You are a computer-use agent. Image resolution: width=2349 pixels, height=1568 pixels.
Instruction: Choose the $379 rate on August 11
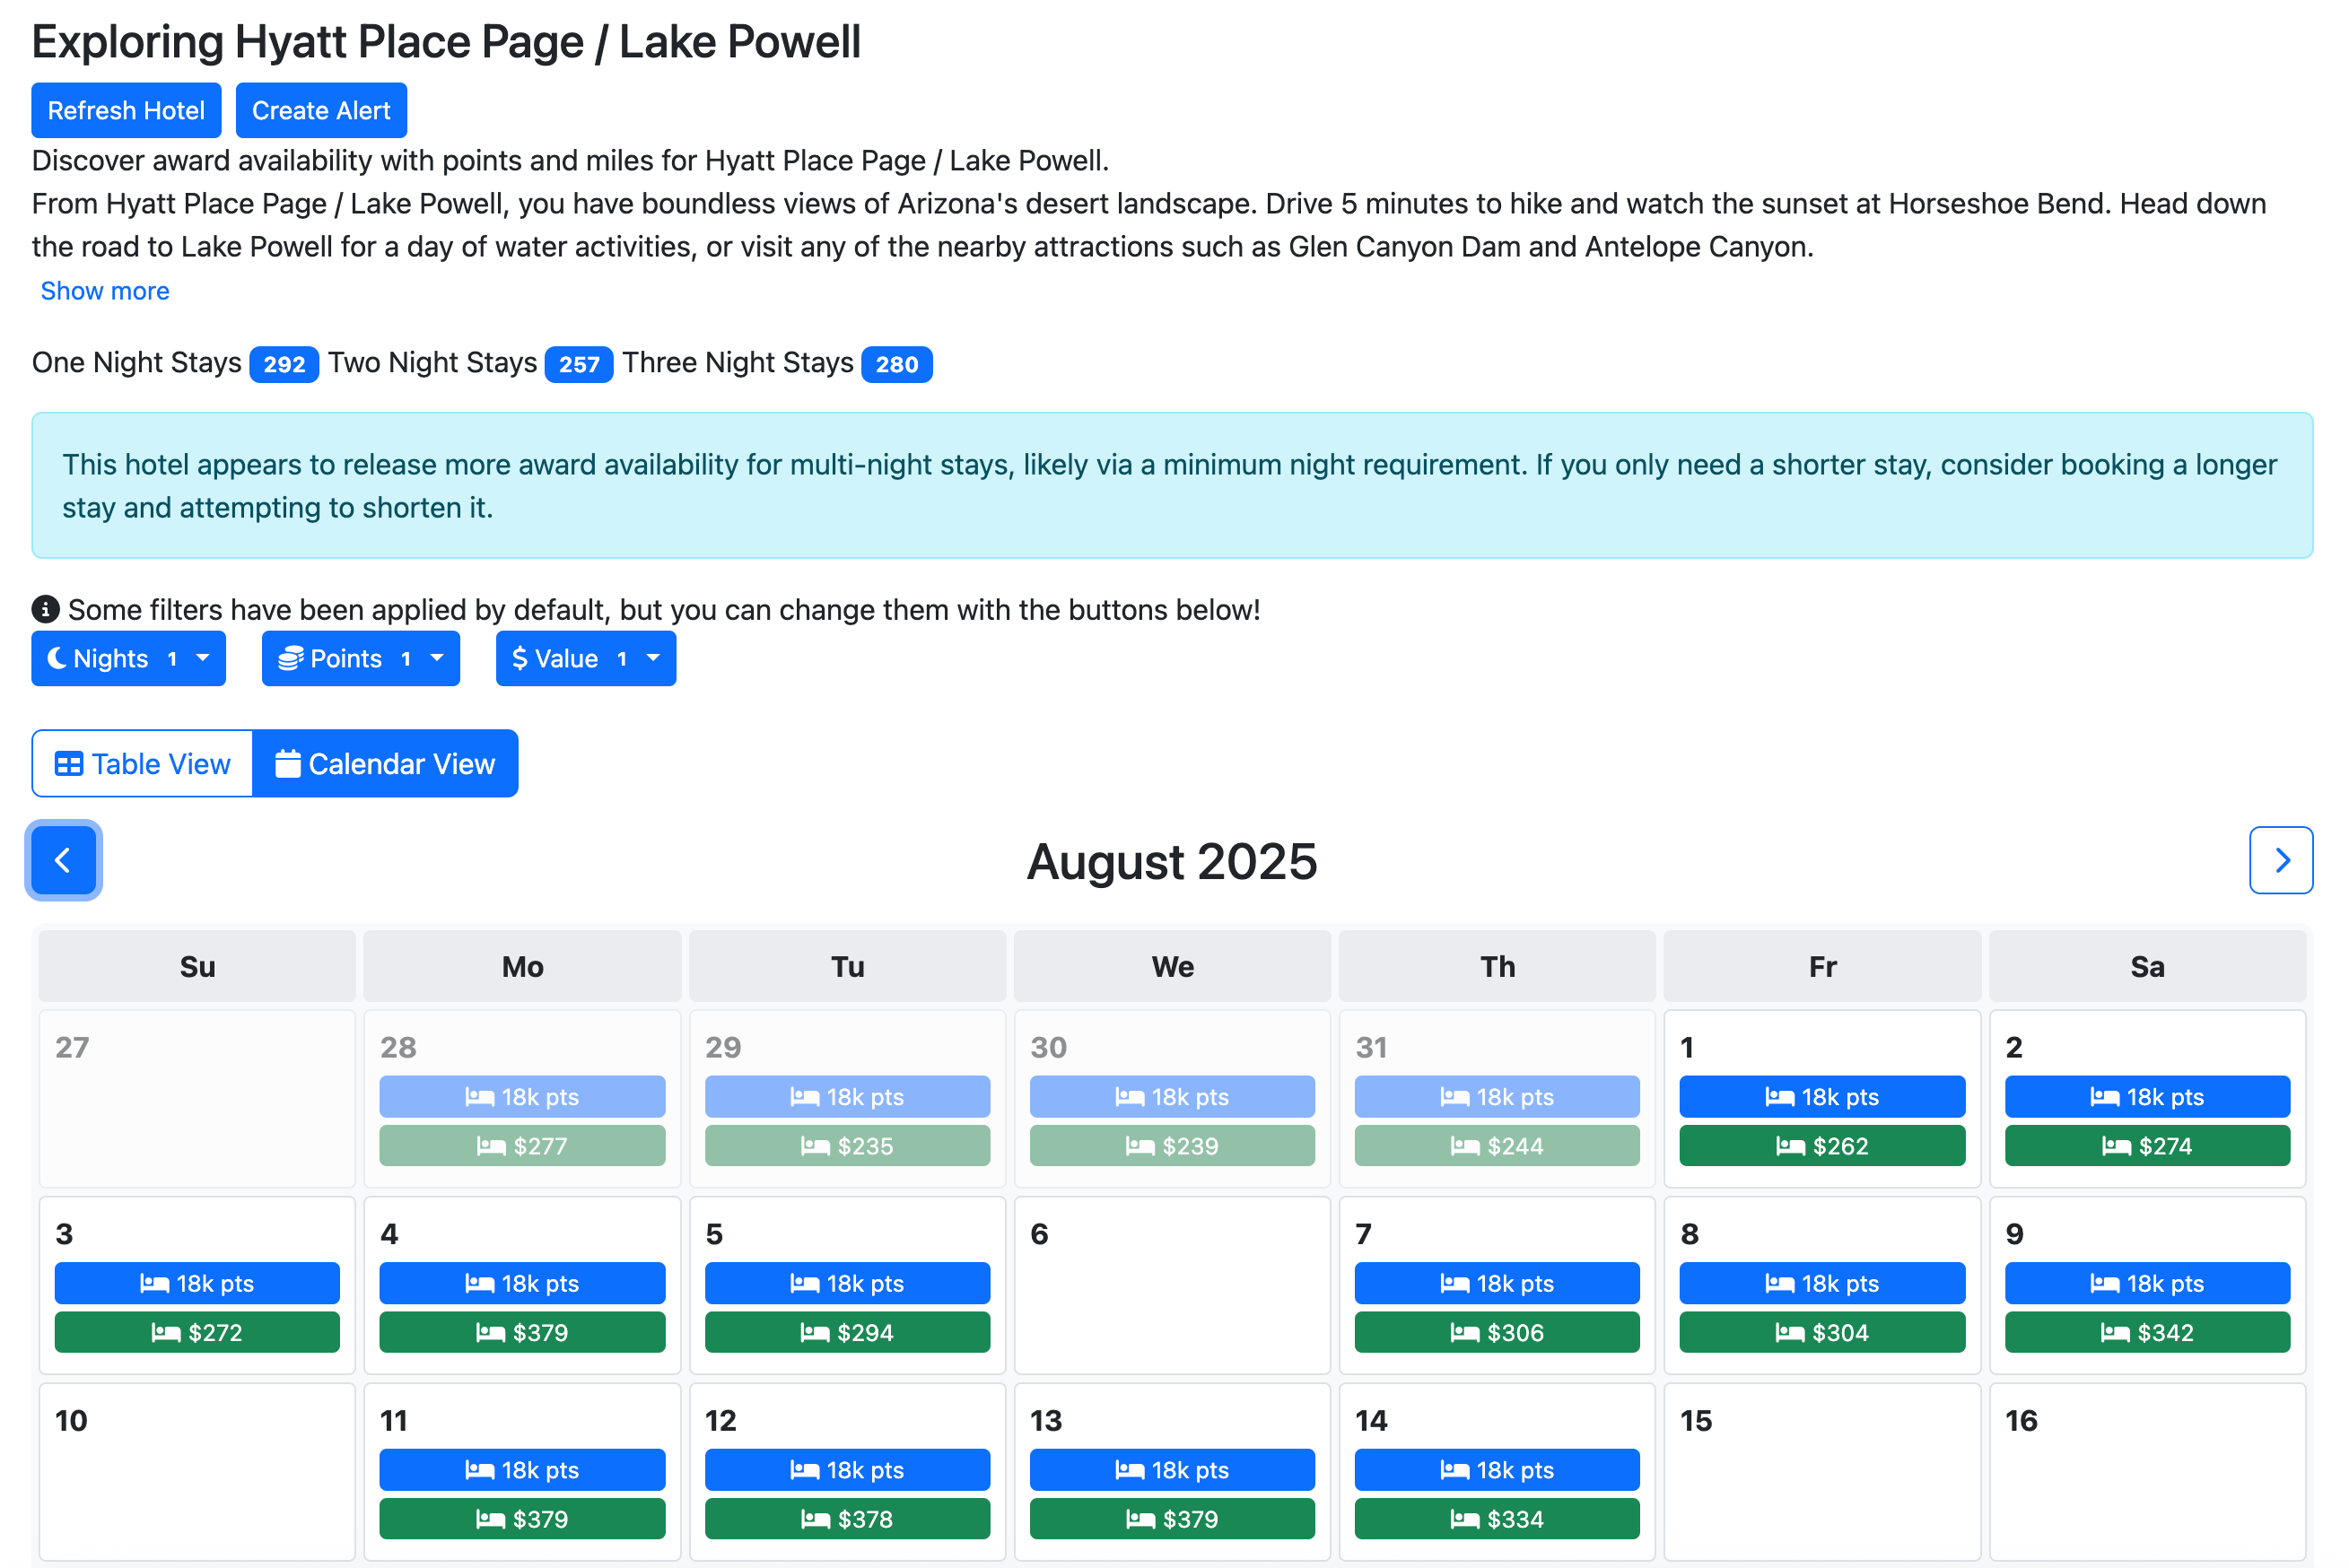[x=522, y=1519]
